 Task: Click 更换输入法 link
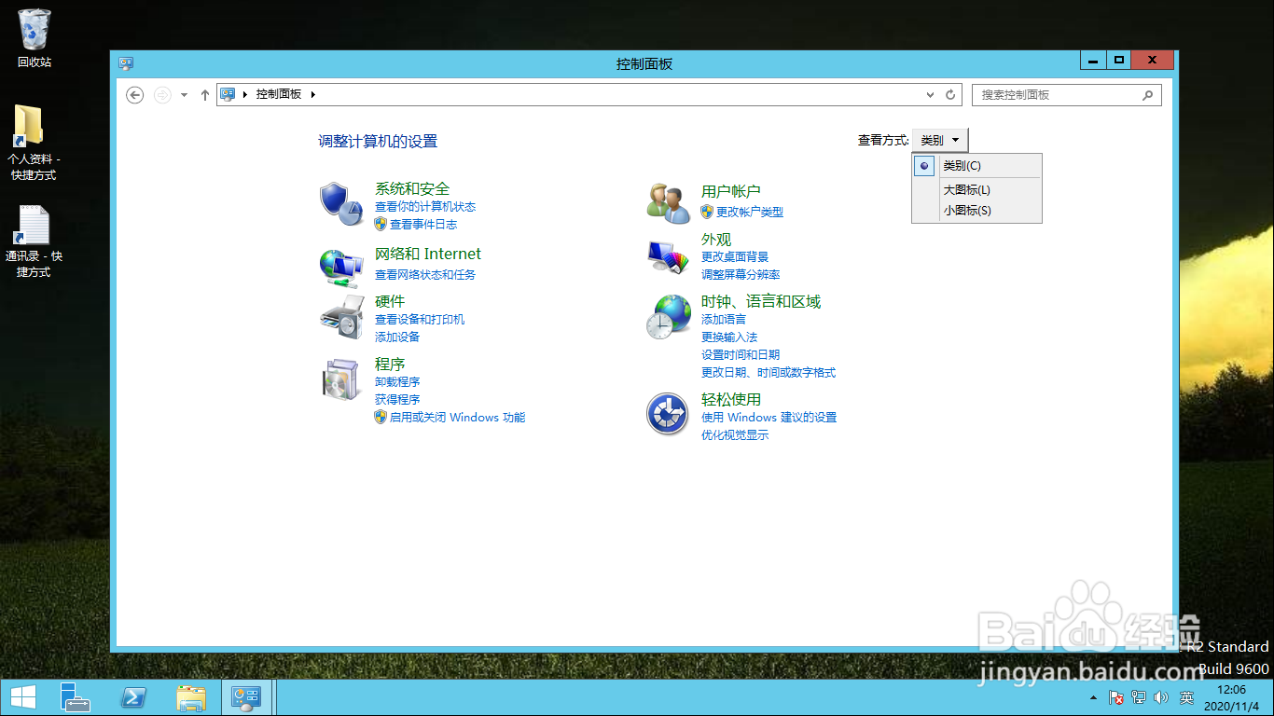pos(729,337)
